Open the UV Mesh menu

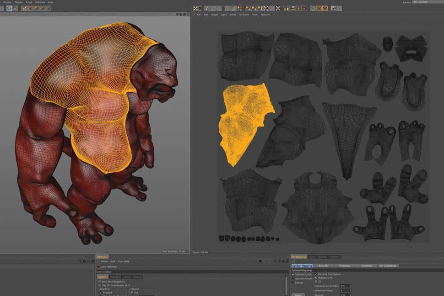245,14
